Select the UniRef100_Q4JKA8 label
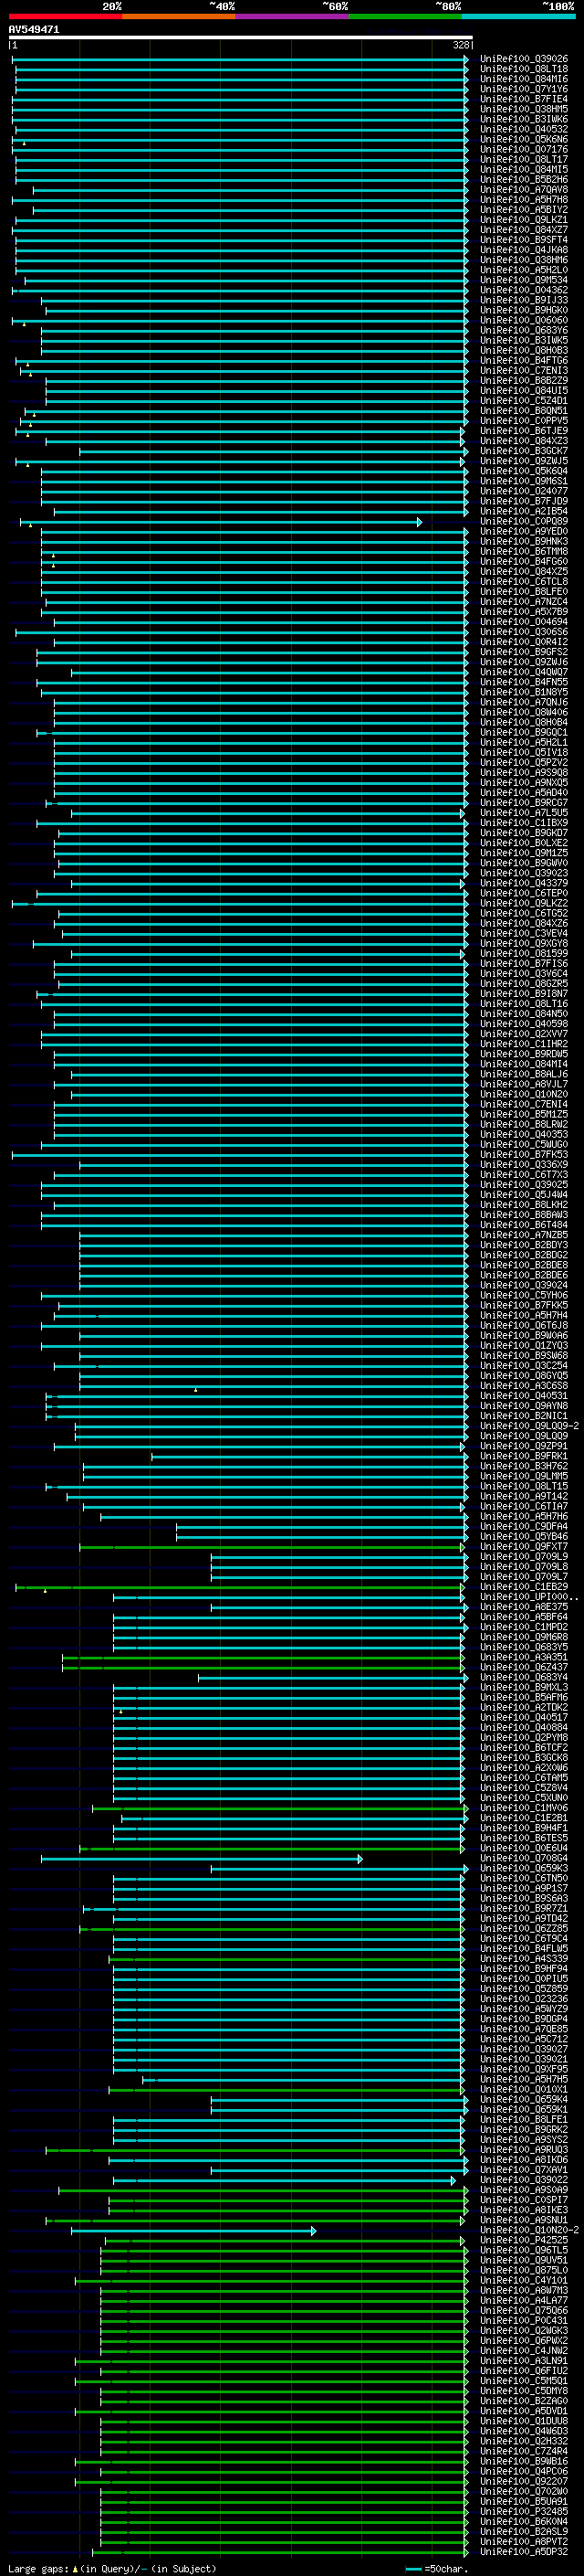The image size is (584, 2576). click(x=524, y=250)
